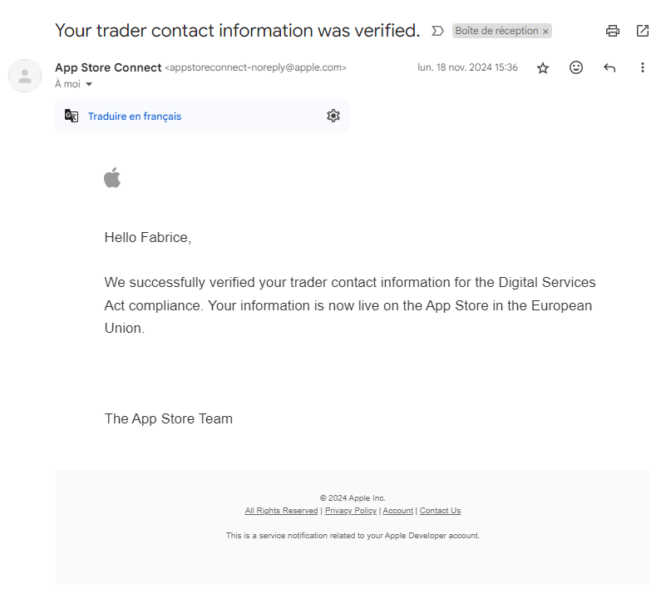Select the Boîte de réception label tab

click(x=496, y=31)
